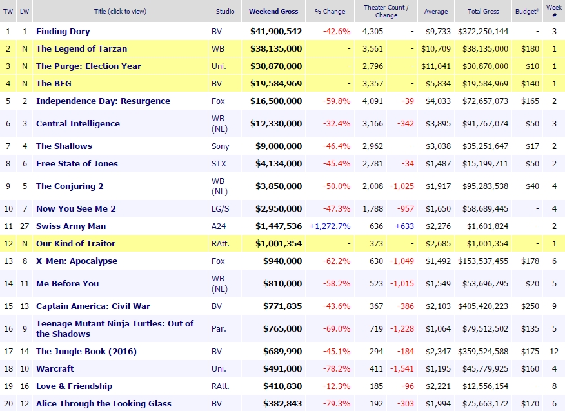Open Free State of Jones link
Image resolution: width=565 pixels, height=411 pixels.
tap(77, 163)
